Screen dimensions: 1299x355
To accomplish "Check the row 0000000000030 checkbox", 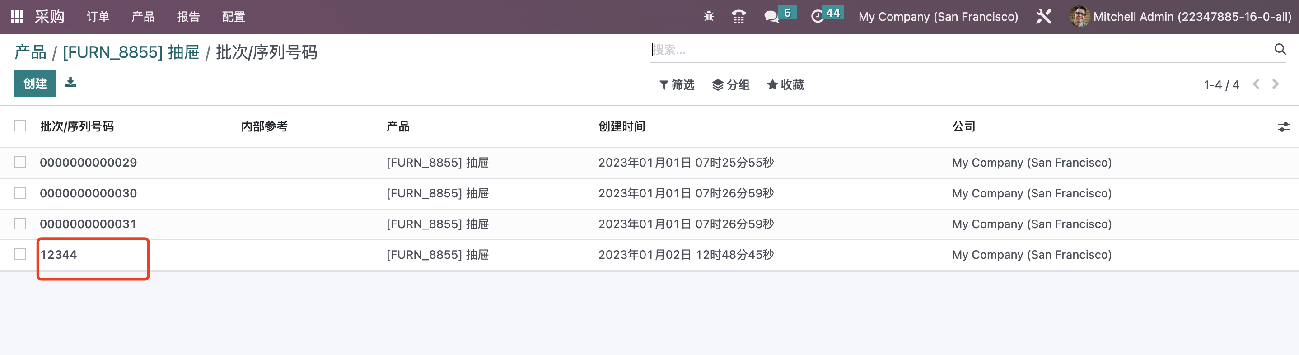I will click(x=20, y=193).
